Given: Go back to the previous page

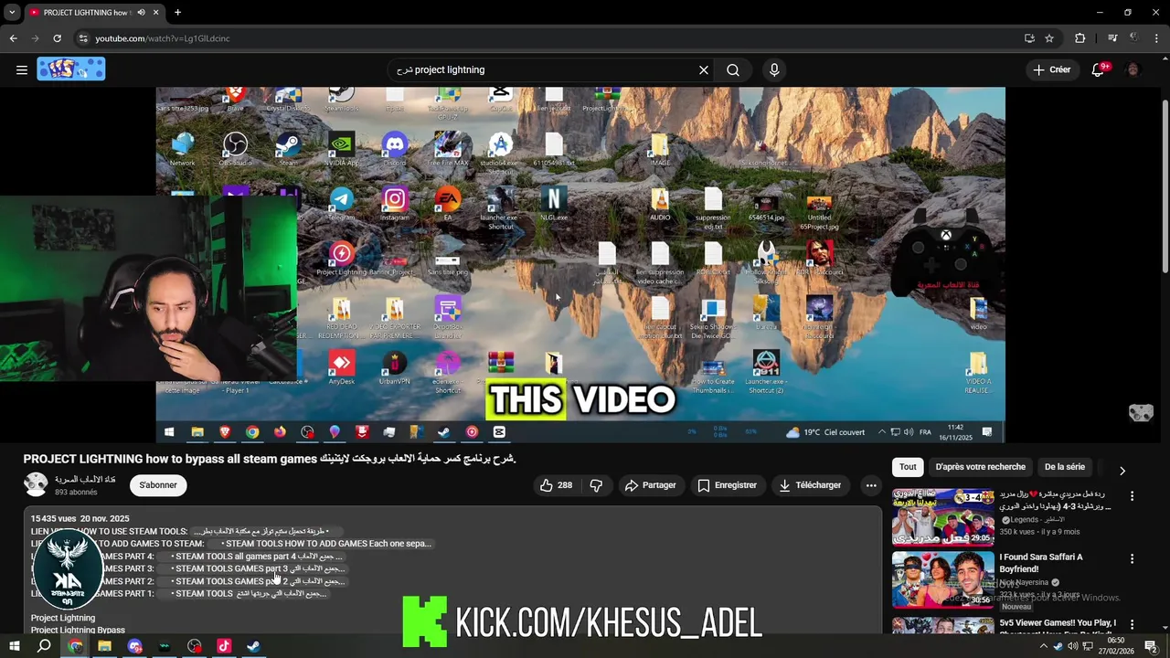Looking at the screenshot, I should point(13,38).
